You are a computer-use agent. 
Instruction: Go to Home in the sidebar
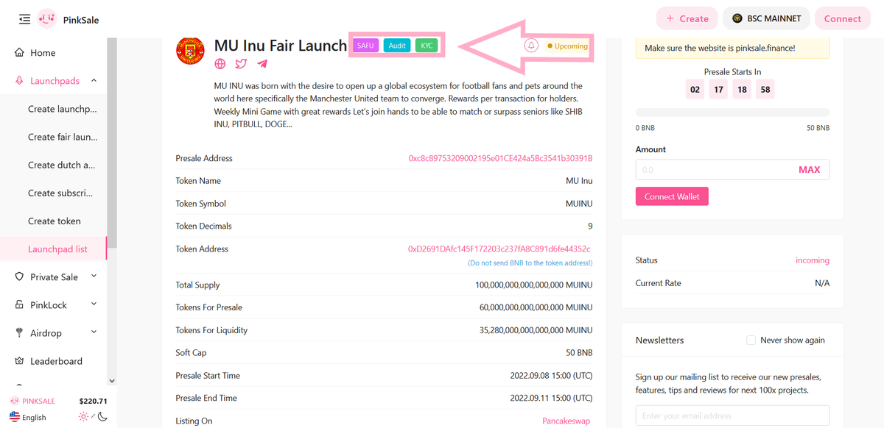(43, 53)
